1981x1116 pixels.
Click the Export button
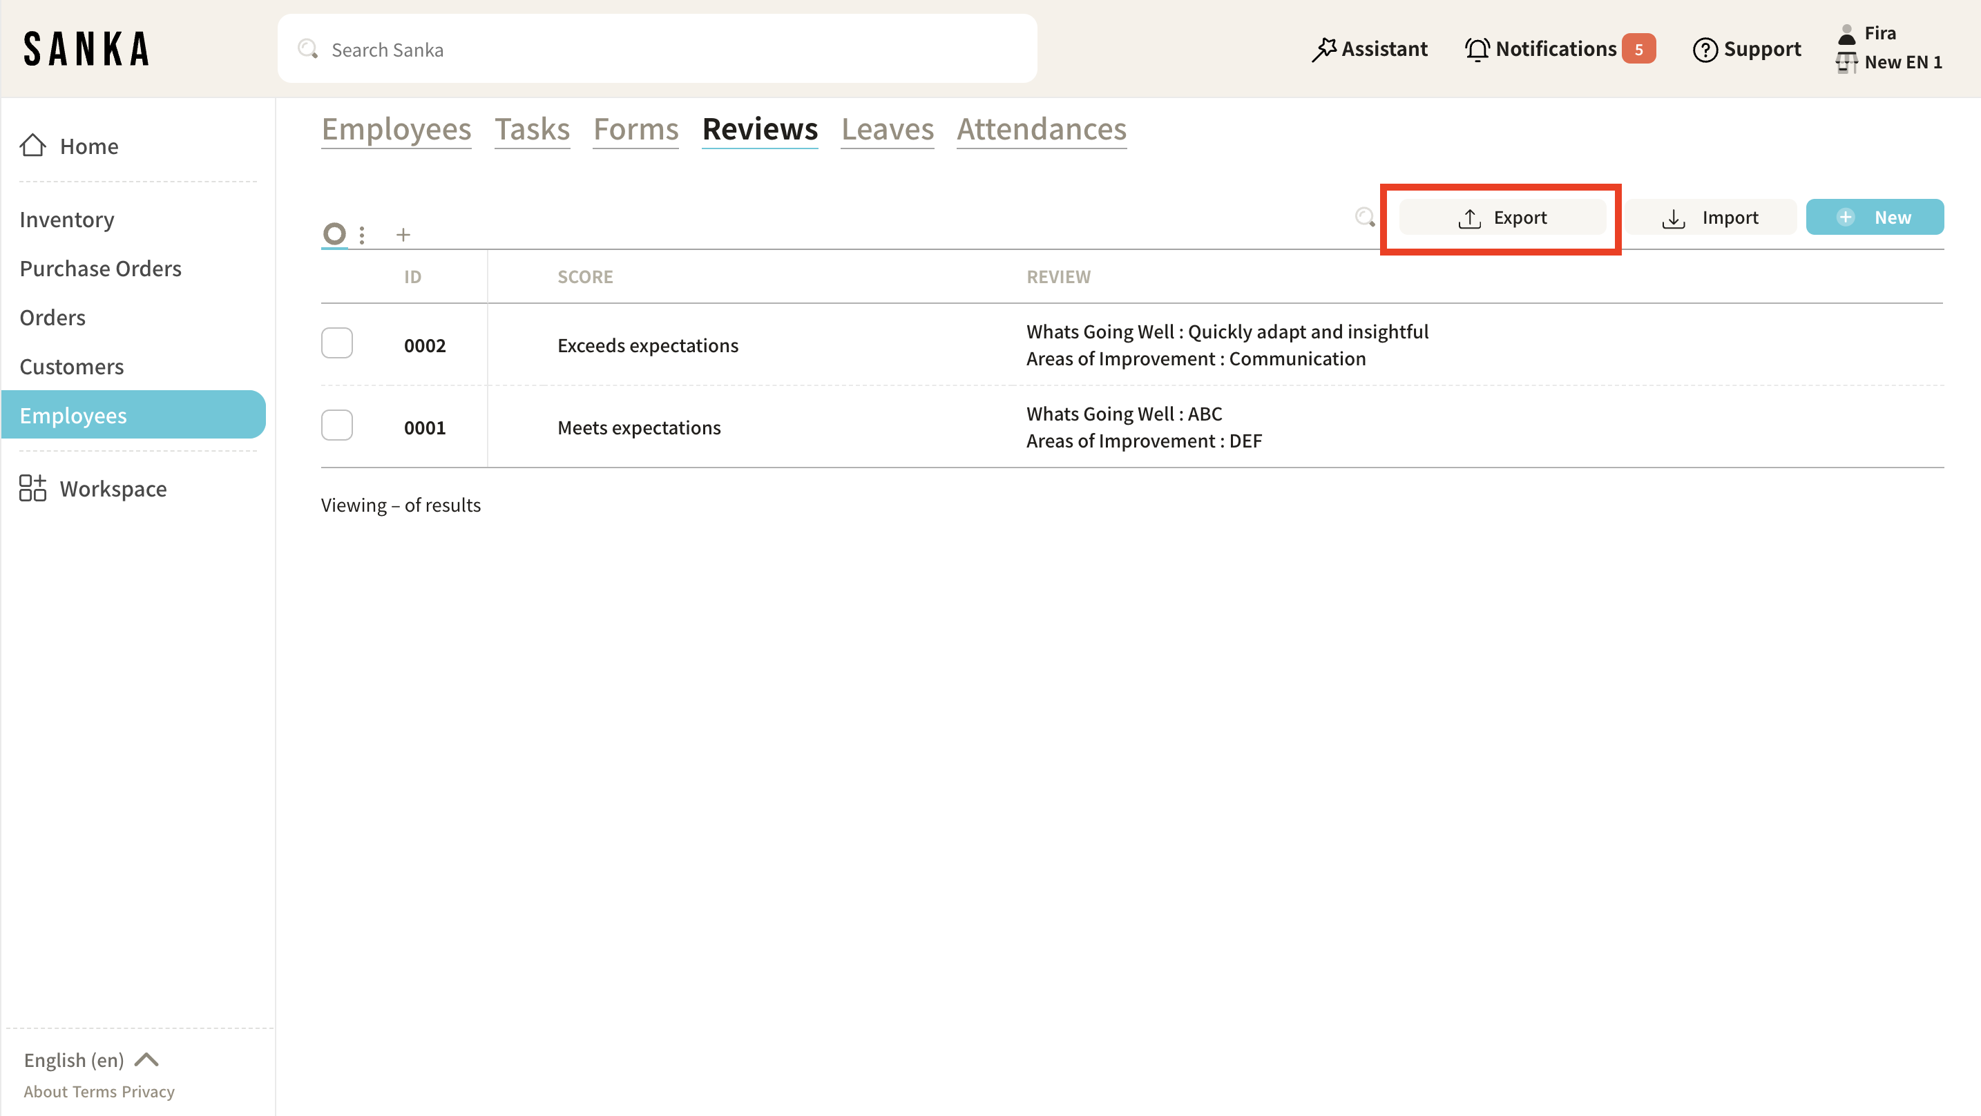[x=1502, y=218]
